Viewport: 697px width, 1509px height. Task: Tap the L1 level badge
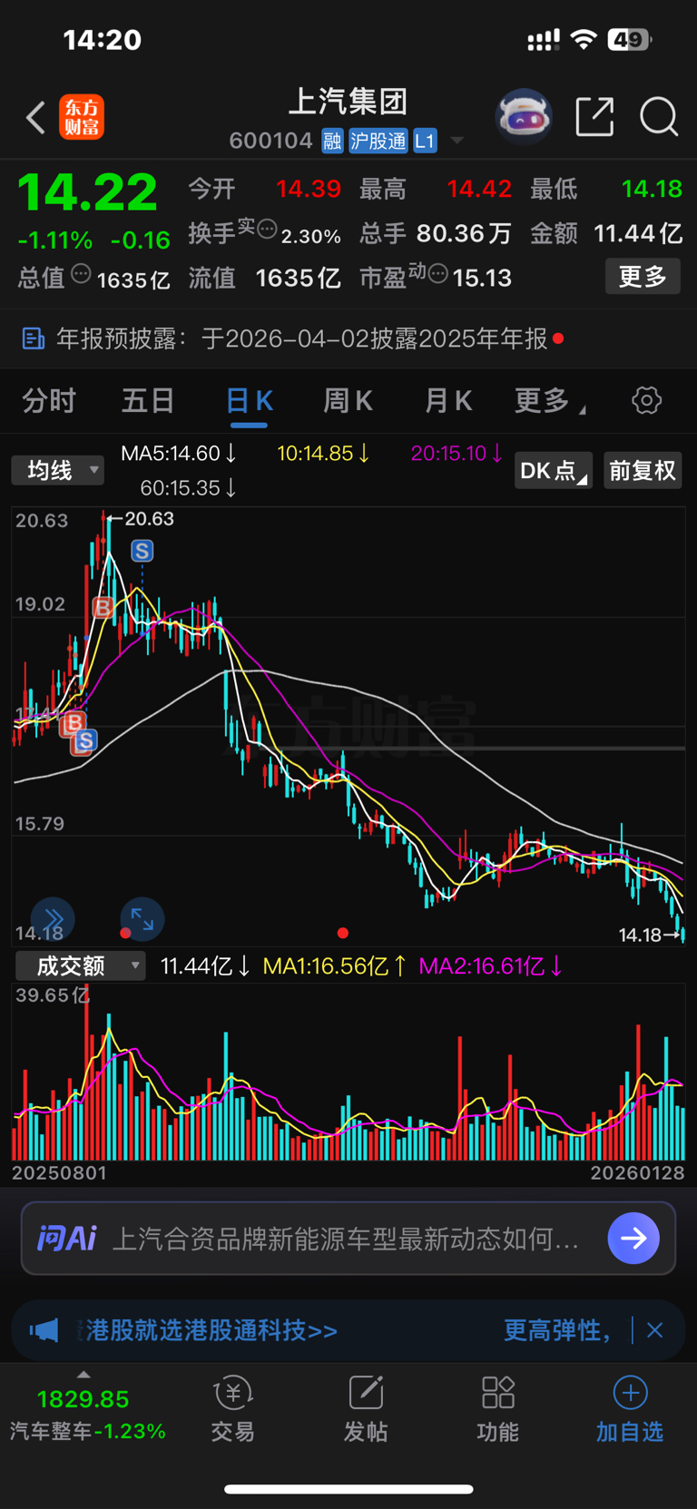tap(425, 141)
